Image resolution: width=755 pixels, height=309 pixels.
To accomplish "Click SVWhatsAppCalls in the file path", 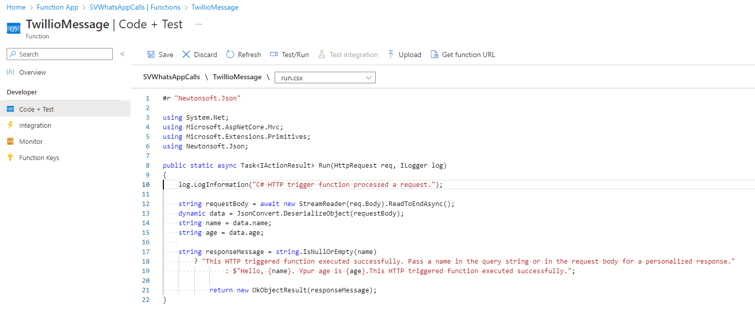I will click(171, 77).
